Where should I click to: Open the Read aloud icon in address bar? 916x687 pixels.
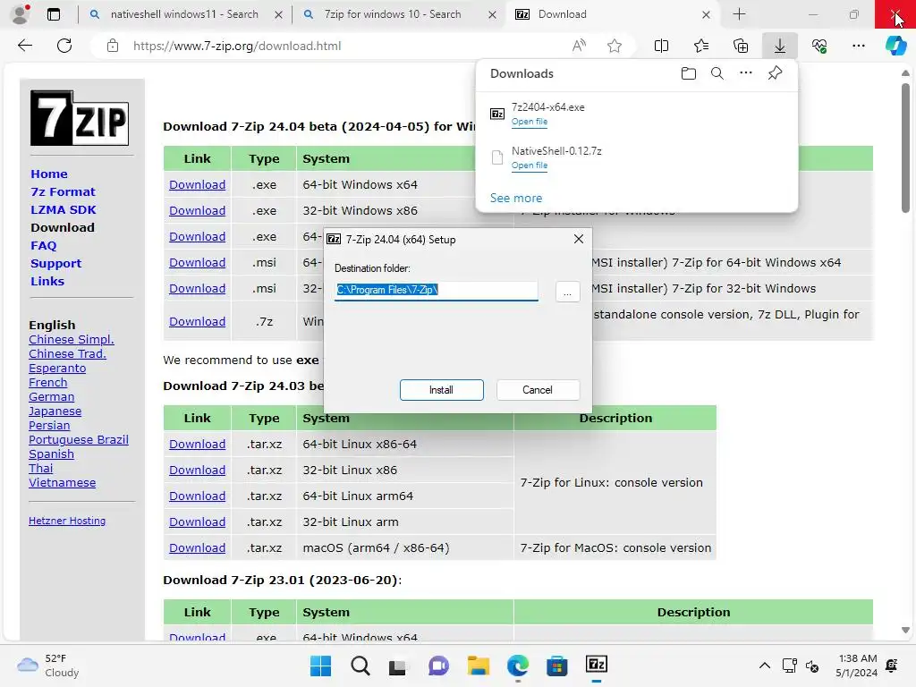pyautogui.click(x=579, y=46)
